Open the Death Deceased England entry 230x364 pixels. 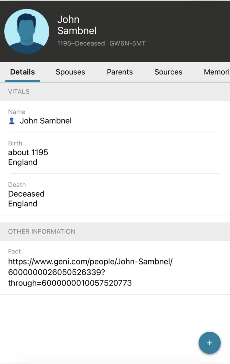(x=26, y=199)
